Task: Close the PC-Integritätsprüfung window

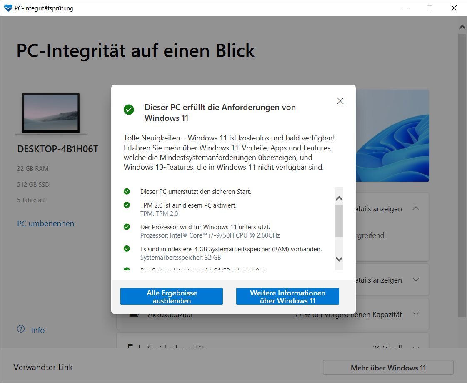Action: pos(454,8)
